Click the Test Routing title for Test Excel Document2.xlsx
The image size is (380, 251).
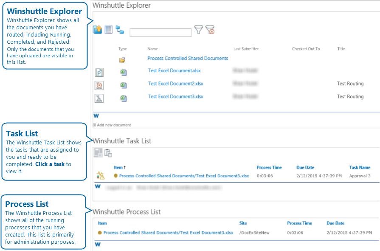(350, 84)
